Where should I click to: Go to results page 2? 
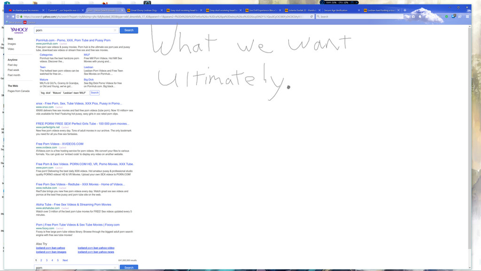41,260
